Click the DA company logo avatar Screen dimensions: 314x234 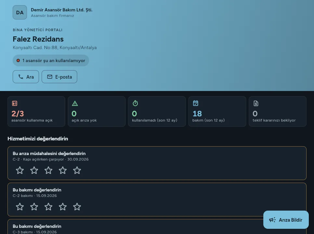click(20, 12)
